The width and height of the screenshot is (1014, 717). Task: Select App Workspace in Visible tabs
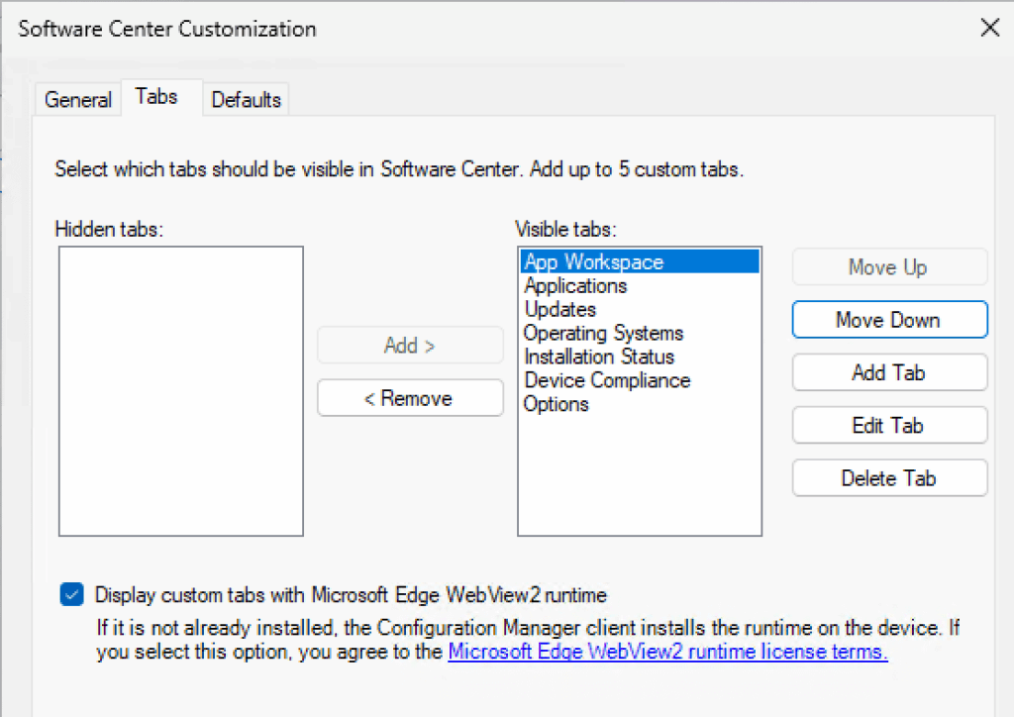594,262
